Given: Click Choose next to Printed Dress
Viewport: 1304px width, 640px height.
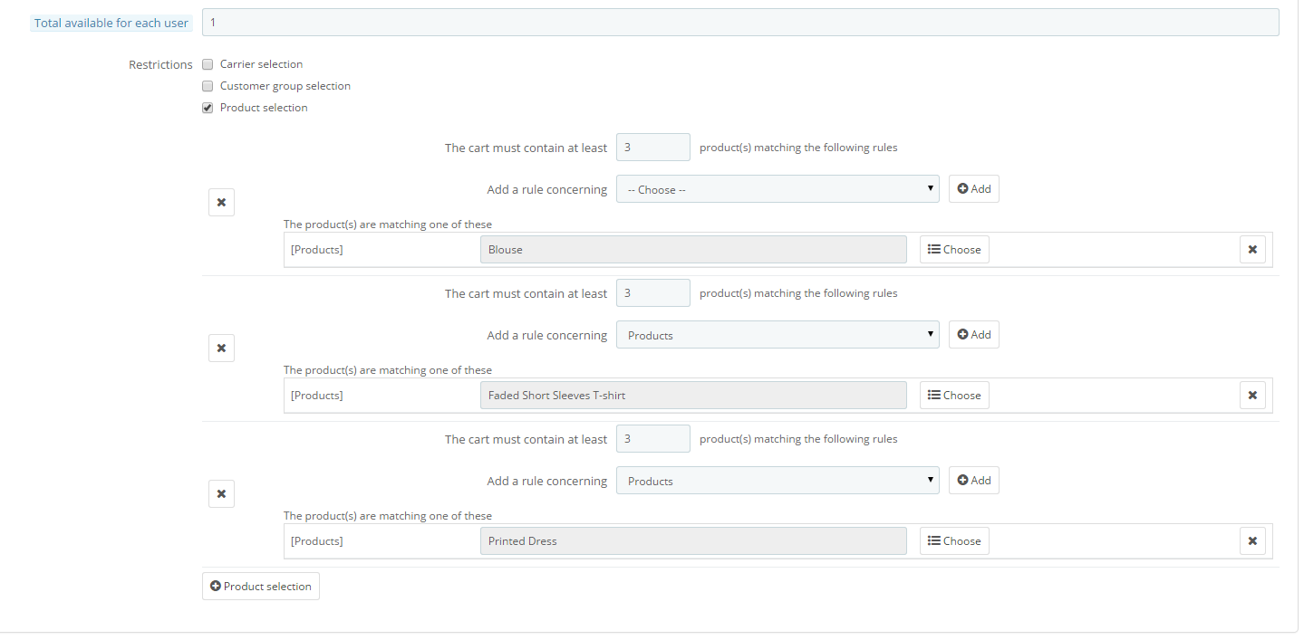Looking at the screenshot, I should [x=954, y=541].
